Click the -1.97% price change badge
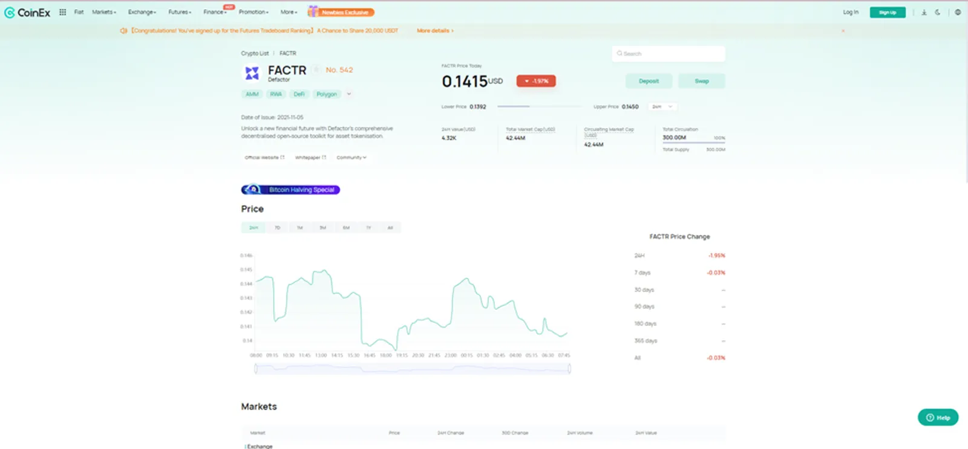The image size is (968, 449). (536, 81)
